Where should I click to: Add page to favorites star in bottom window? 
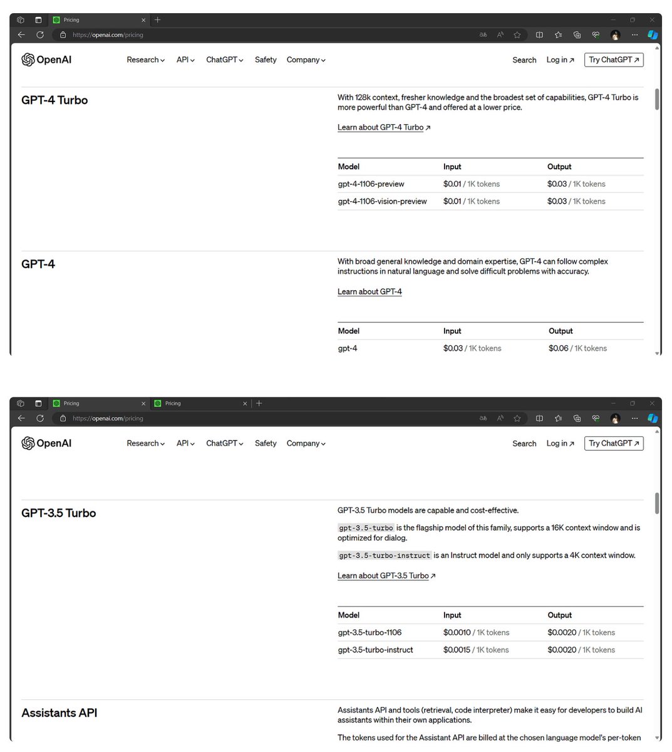[x=517, y=419]
